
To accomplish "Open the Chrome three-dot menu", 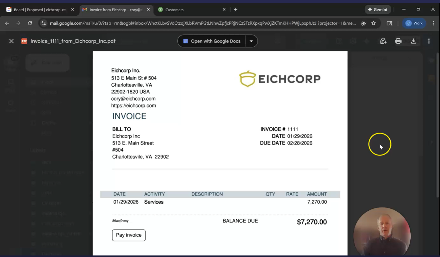I will (433, 23).
